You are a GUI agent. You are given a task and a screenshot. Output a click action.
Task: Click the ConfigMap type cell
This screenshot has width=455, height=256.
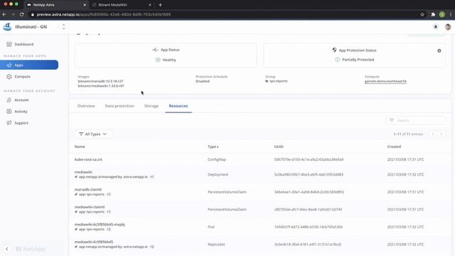pyautogui.click(x=216, y=159)
